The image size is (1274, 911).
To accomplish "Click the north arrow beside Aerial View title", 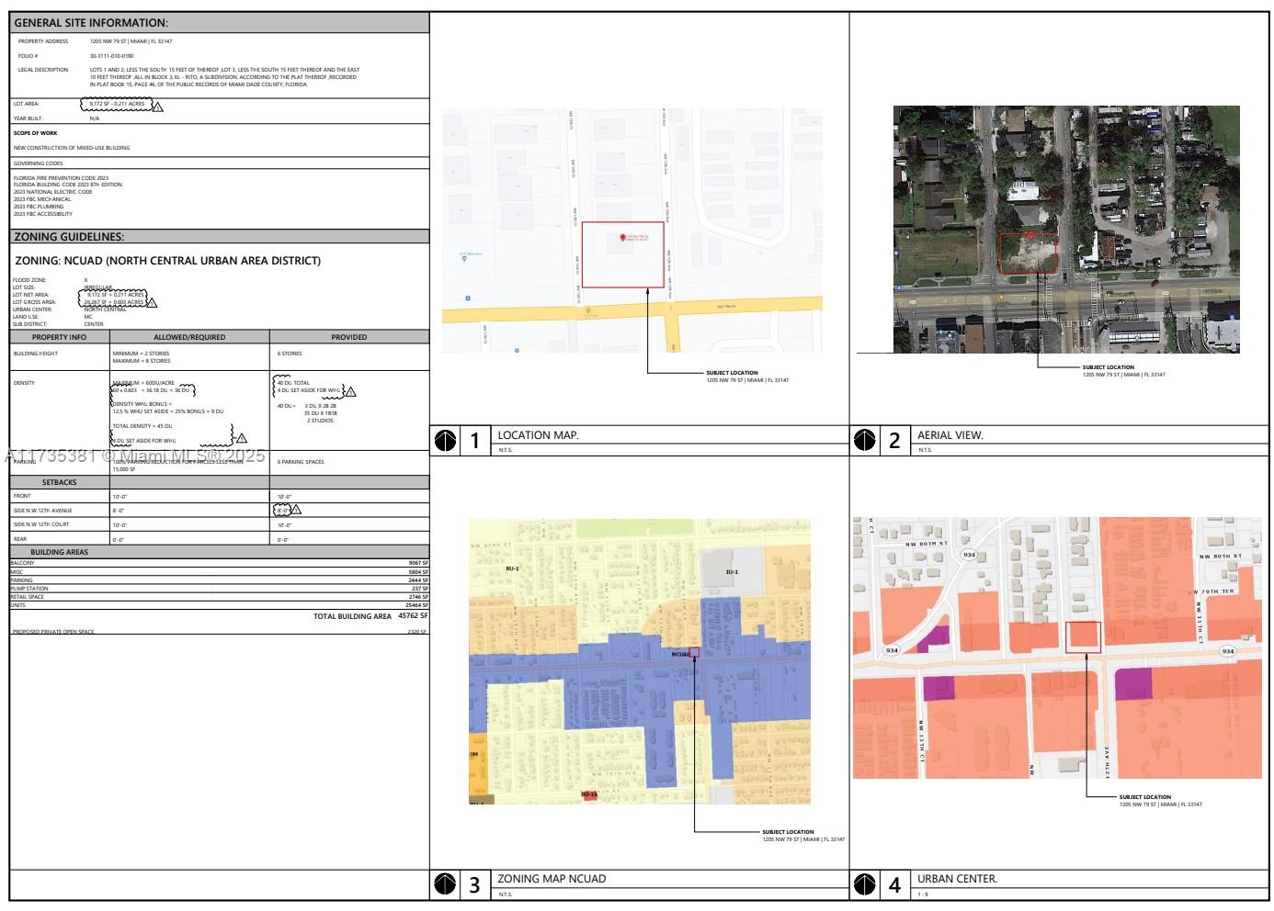I will point(865,441).
